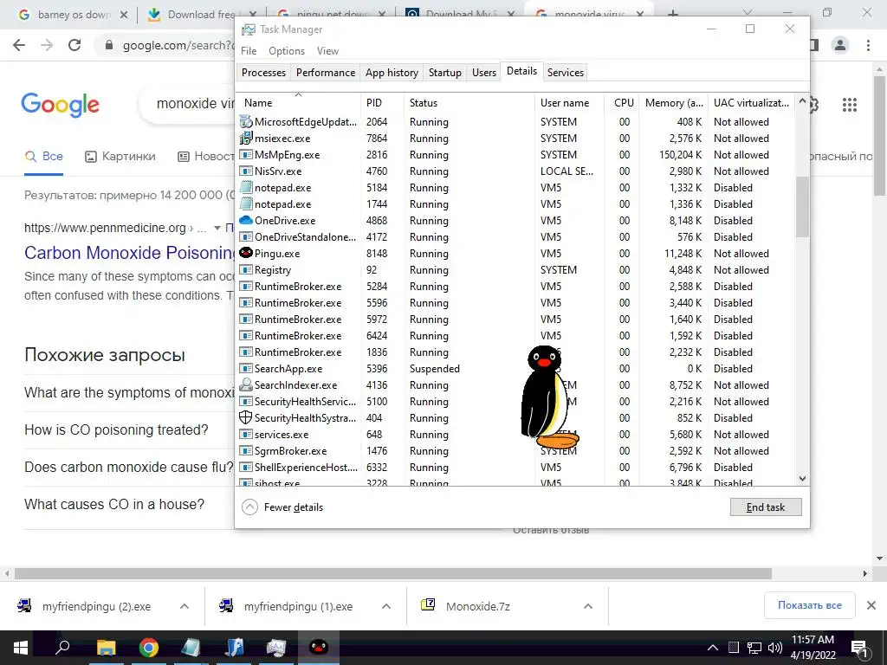
Task: Click the Pingu app icon in taskbar
Action: click(x=319, y=648)
